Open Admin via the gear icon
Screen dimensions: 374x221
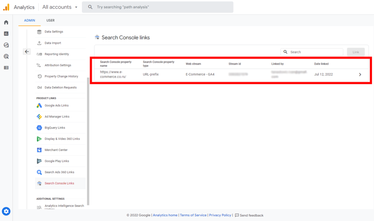(x=6, y=211)
